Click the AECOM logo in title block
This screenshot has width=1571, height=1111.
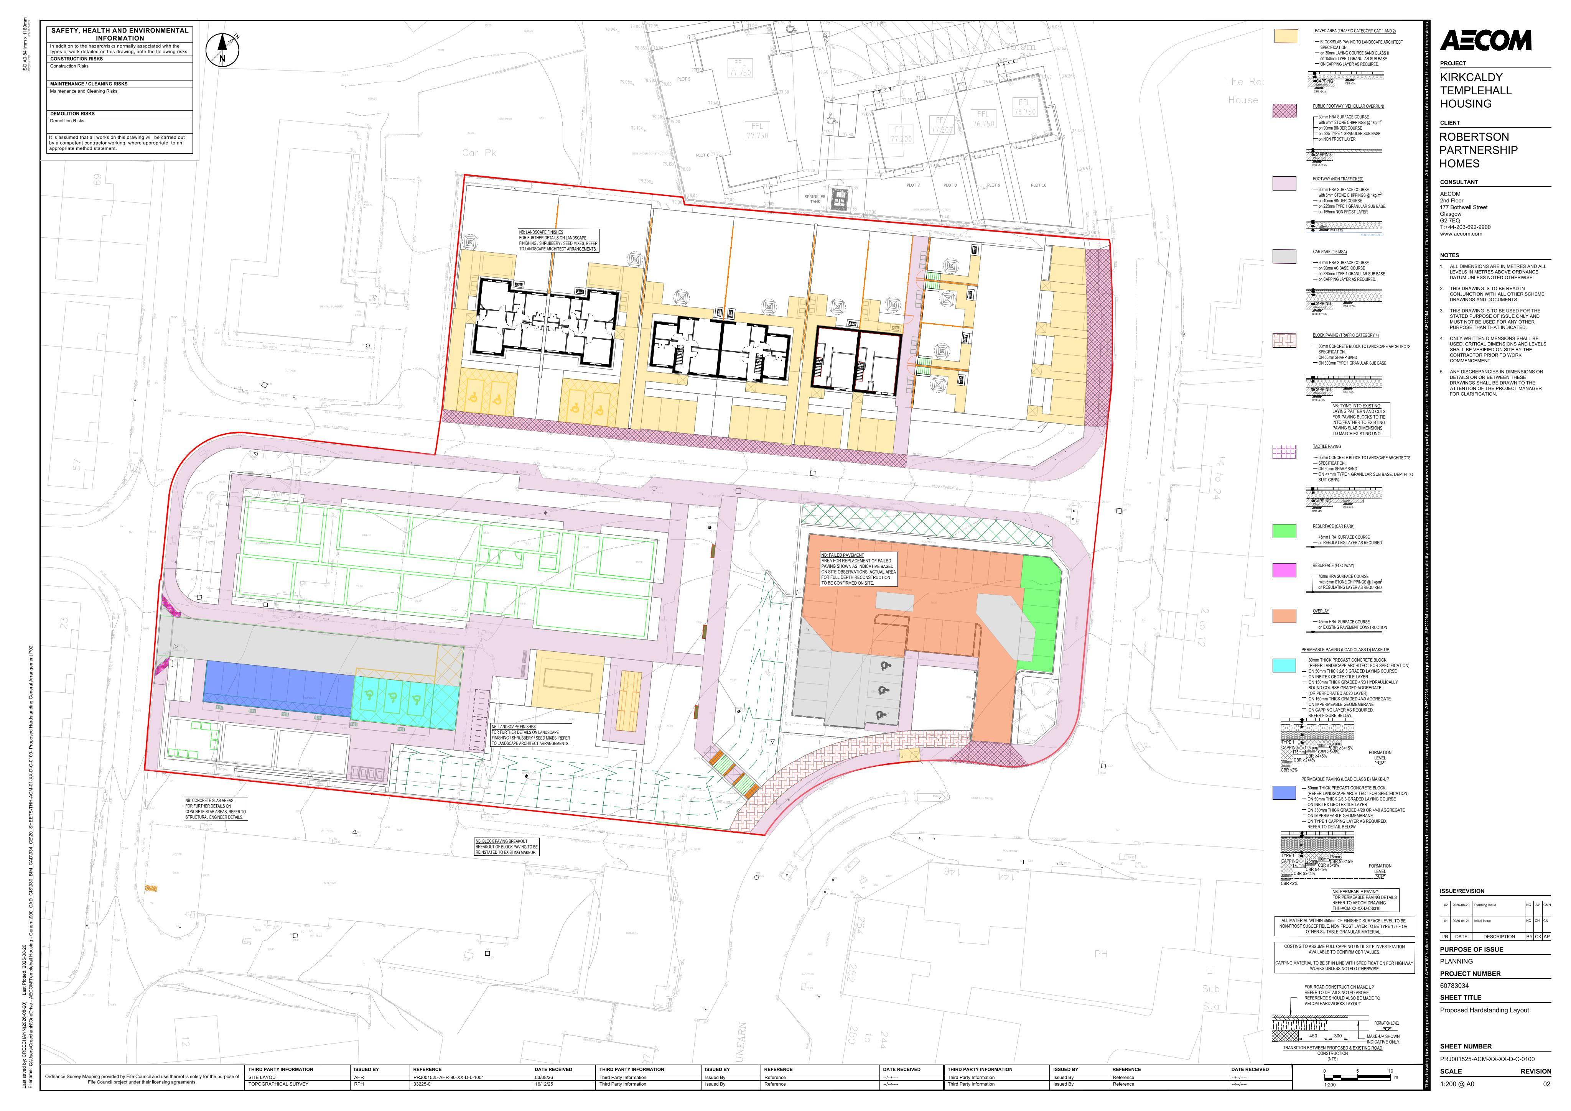pos(1485,41)
